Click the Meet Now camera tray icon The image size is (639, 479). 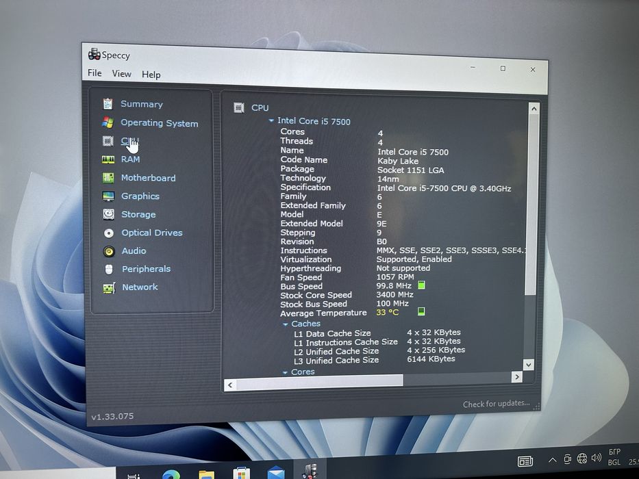coord(567,459)
